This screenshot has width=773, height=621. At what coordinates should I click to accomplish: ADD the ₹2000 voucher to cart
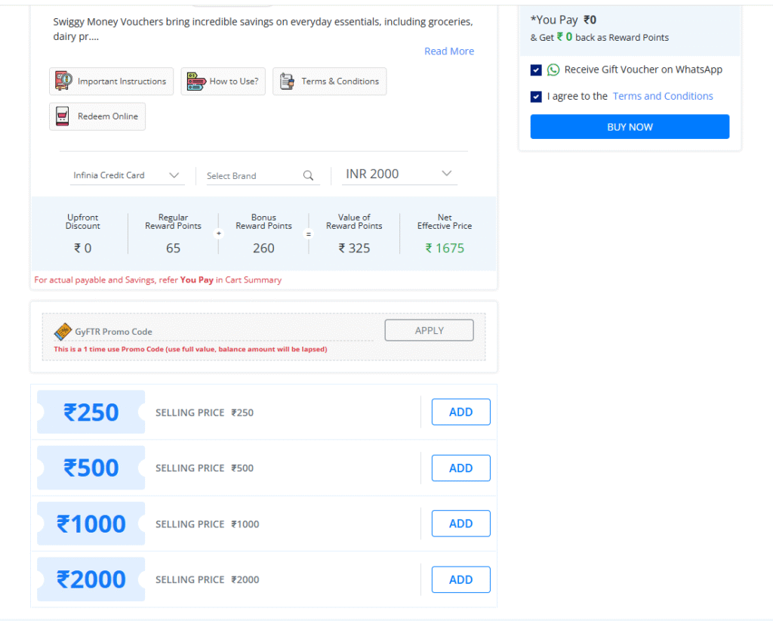tap(460, 579)
